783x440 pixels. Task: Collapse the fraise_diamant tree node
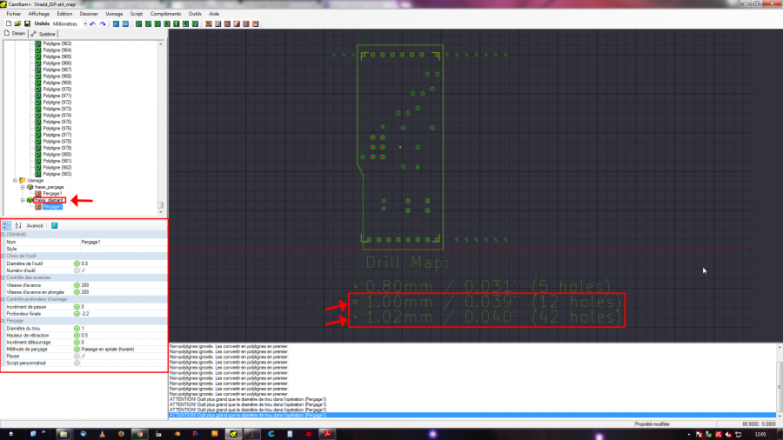click(23, 200)
